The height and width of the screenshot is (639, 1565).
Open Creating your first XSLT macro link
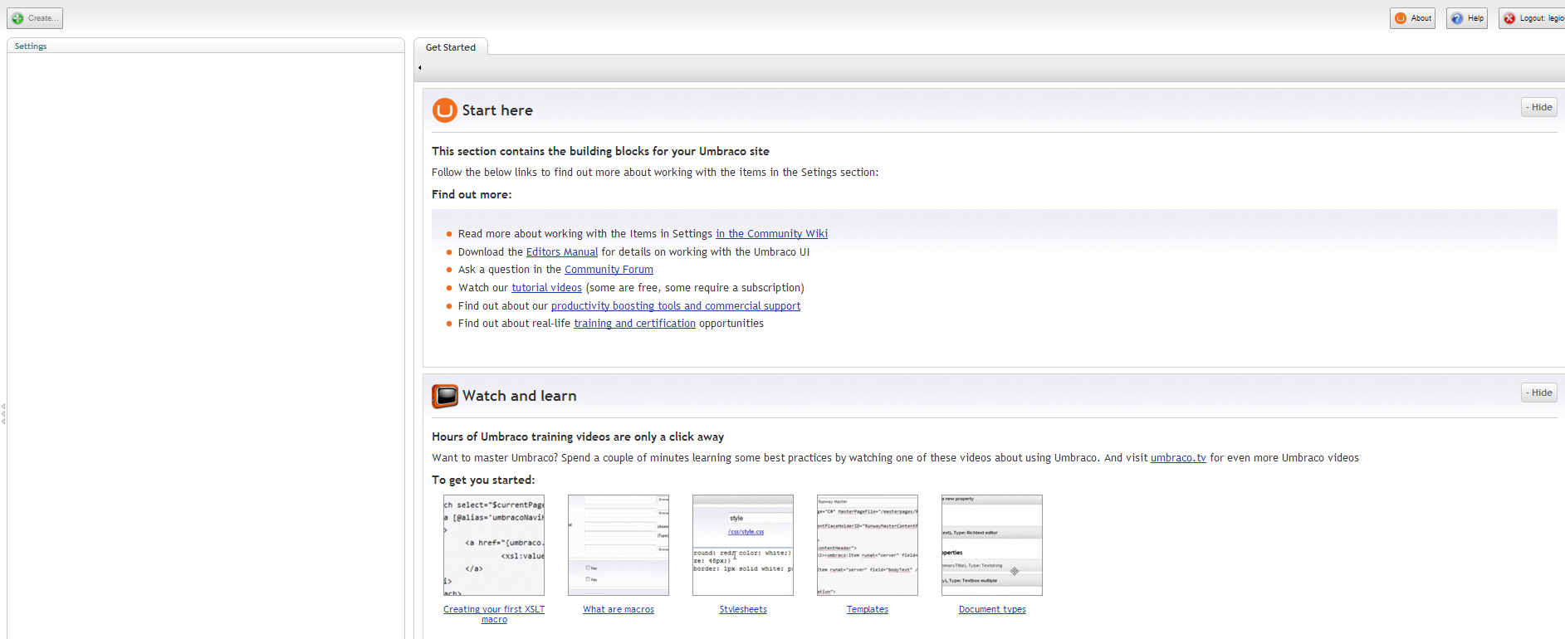click(494, 614)
